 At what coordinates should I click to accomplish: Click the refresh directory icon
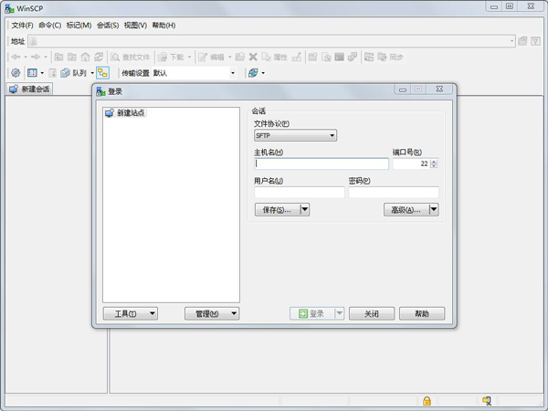coord(99,57)
